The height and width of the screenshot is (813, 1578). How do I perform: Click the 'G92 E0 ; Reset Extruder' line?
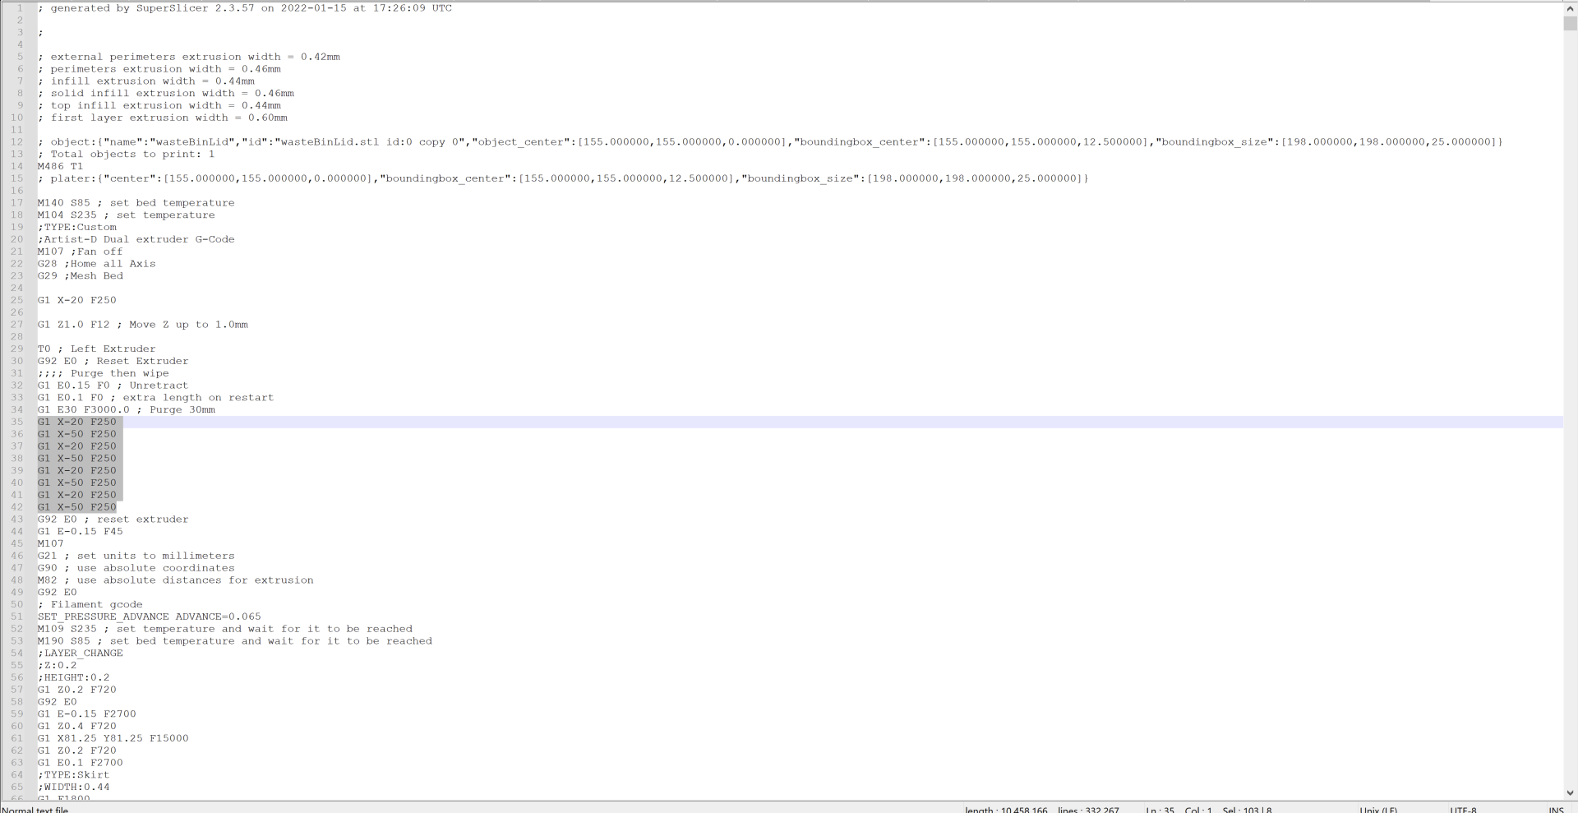[x=113, y=361]
